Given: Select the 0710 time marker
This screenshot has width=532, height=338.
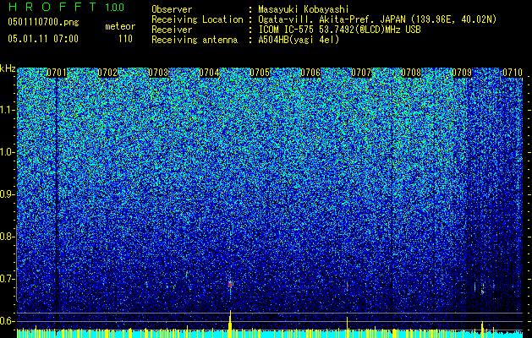Looking at the screenshot, I should 513,73.
